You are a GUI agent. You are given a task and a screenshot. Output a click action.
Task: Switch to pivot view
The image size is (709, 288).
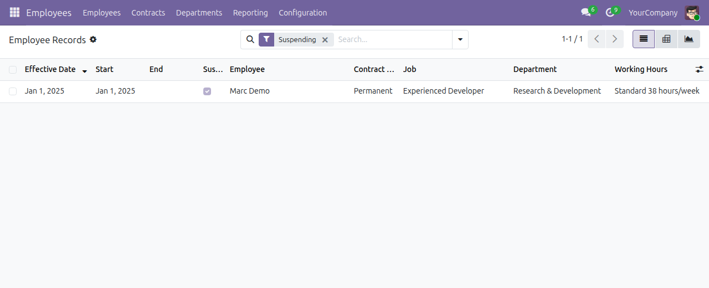click(x=666, y=39)
